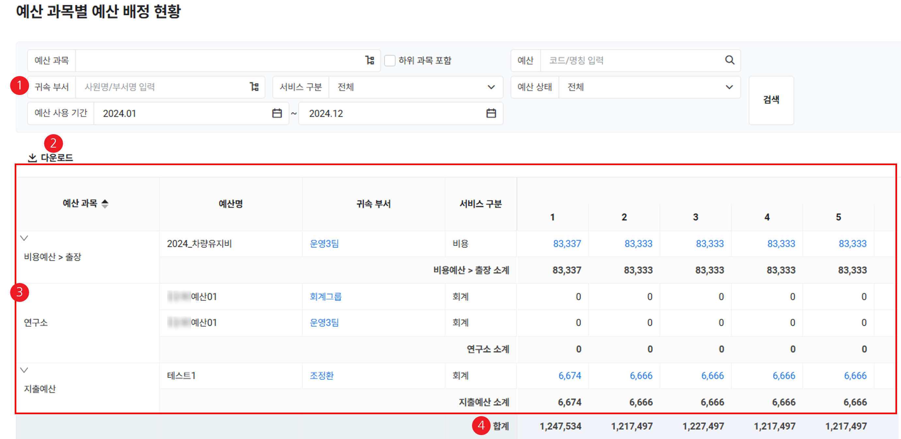Open the calendar for end date 2024.12
The width and height of the screenshot is (901, 439).
click(x=491, y=113)
